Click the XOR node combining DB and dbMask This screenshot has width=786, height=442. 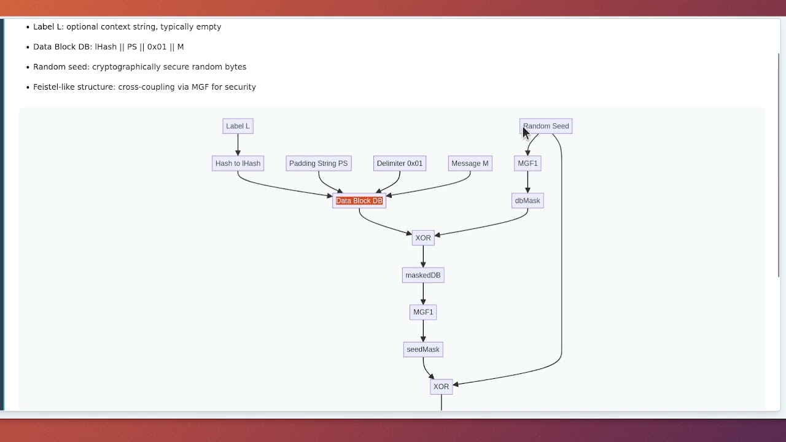pyautogui.click(x=423, y=238)
